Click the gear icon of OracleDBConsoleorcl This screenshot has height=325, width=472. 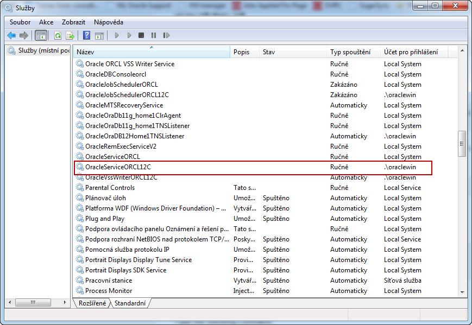coord(80,74)
